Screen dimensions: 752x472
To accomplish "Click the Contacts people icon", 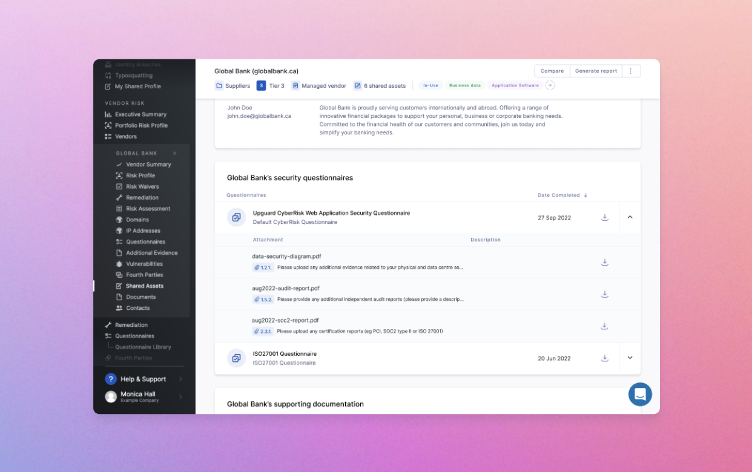I will point(119,308).
